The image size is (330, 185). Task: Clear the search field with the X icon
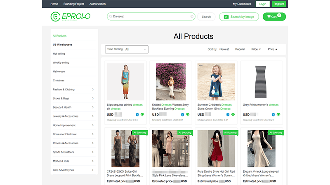(x=191, y=16)
